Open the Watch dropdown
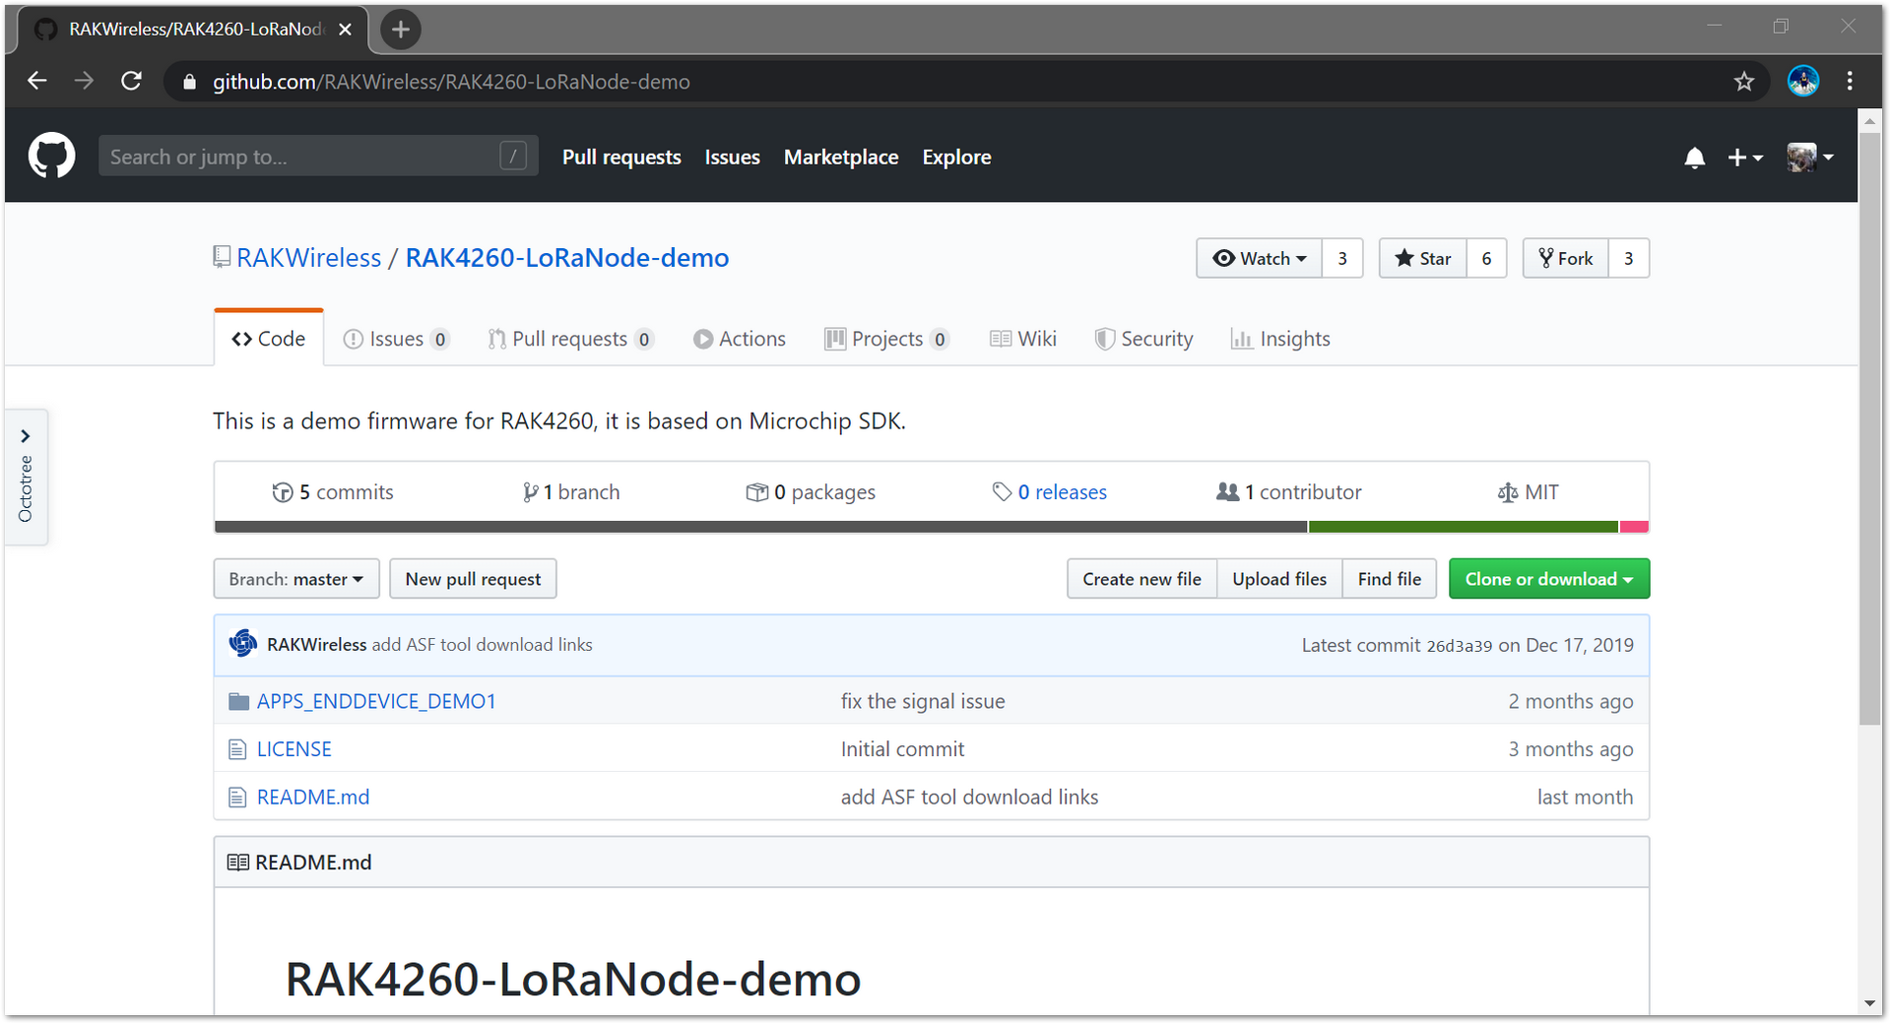Image resolution: width=1891 pixels, height=1024 pixels. [1259, 258]
